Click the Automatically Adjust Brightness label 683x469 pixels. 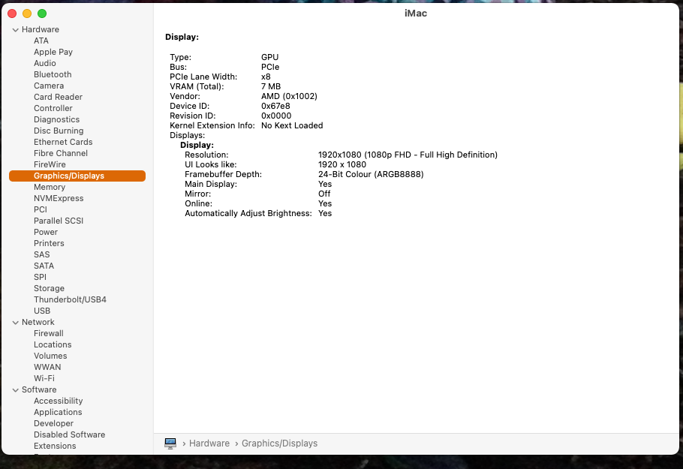[x=248, y=213]
